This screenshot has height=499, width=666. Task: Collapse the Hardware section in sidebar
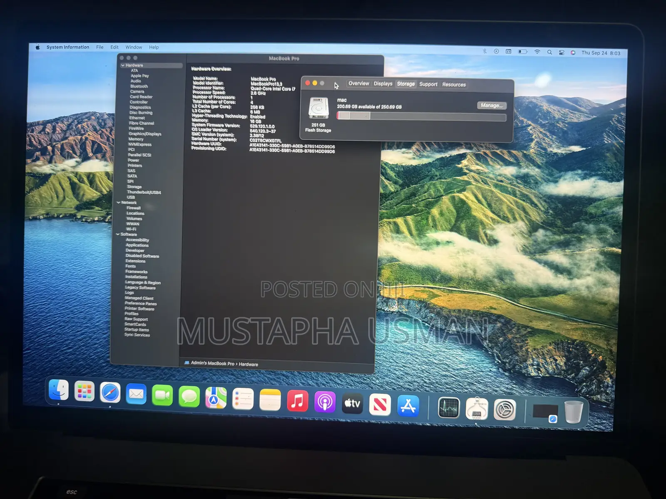coord(123,65)
